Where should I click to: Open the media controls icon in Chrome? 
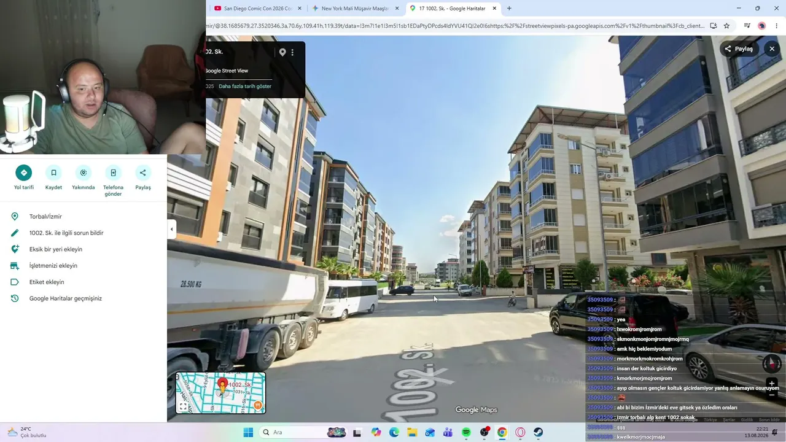[747, 26]
